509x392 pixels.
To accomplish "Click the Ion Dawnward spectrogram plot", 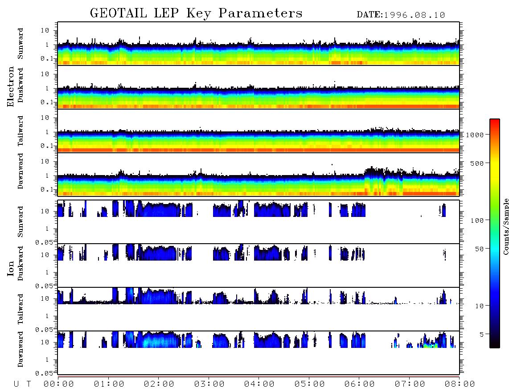I will (259, 353).
